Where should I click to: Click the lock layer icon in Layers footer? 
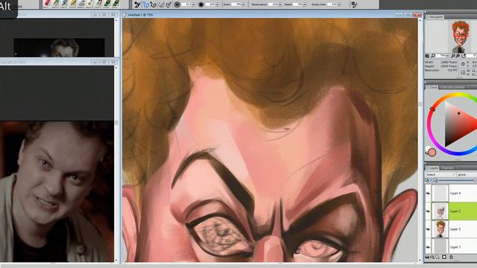coord(451,257)
